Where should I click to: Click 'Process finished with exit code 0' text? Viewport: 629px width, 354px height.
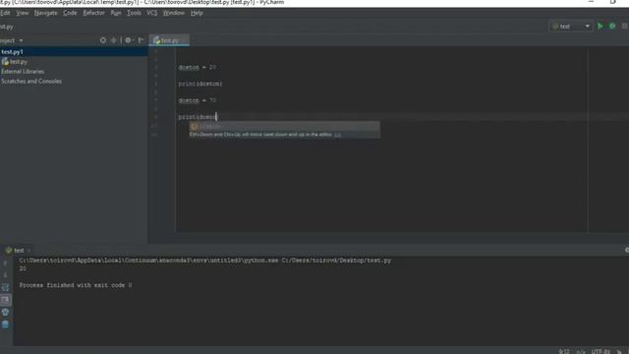click(76, 285)
